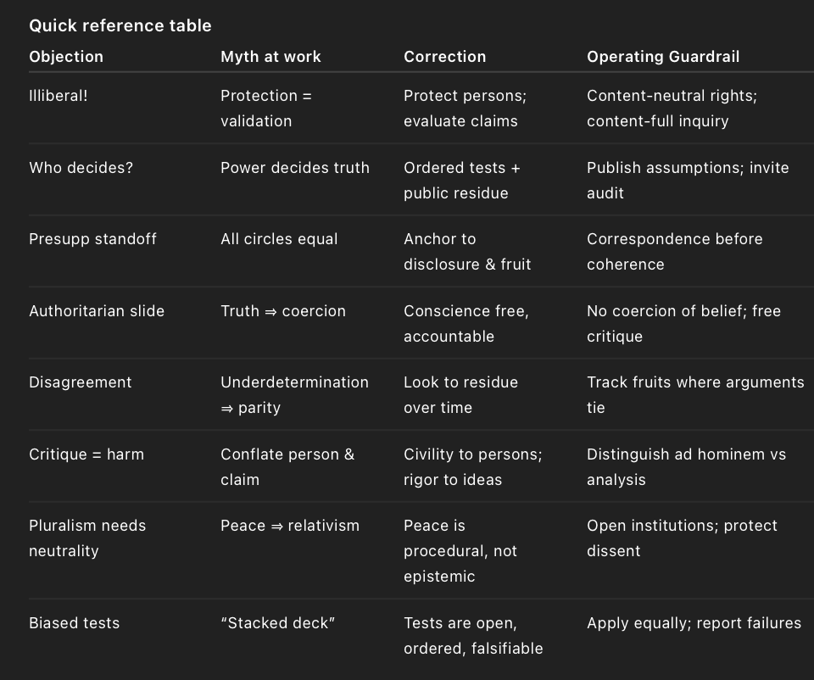Screen dimensions: 814x680
Task: Click the 'Truth ⇒ coercion' myth cell
Action: [283, 311]
